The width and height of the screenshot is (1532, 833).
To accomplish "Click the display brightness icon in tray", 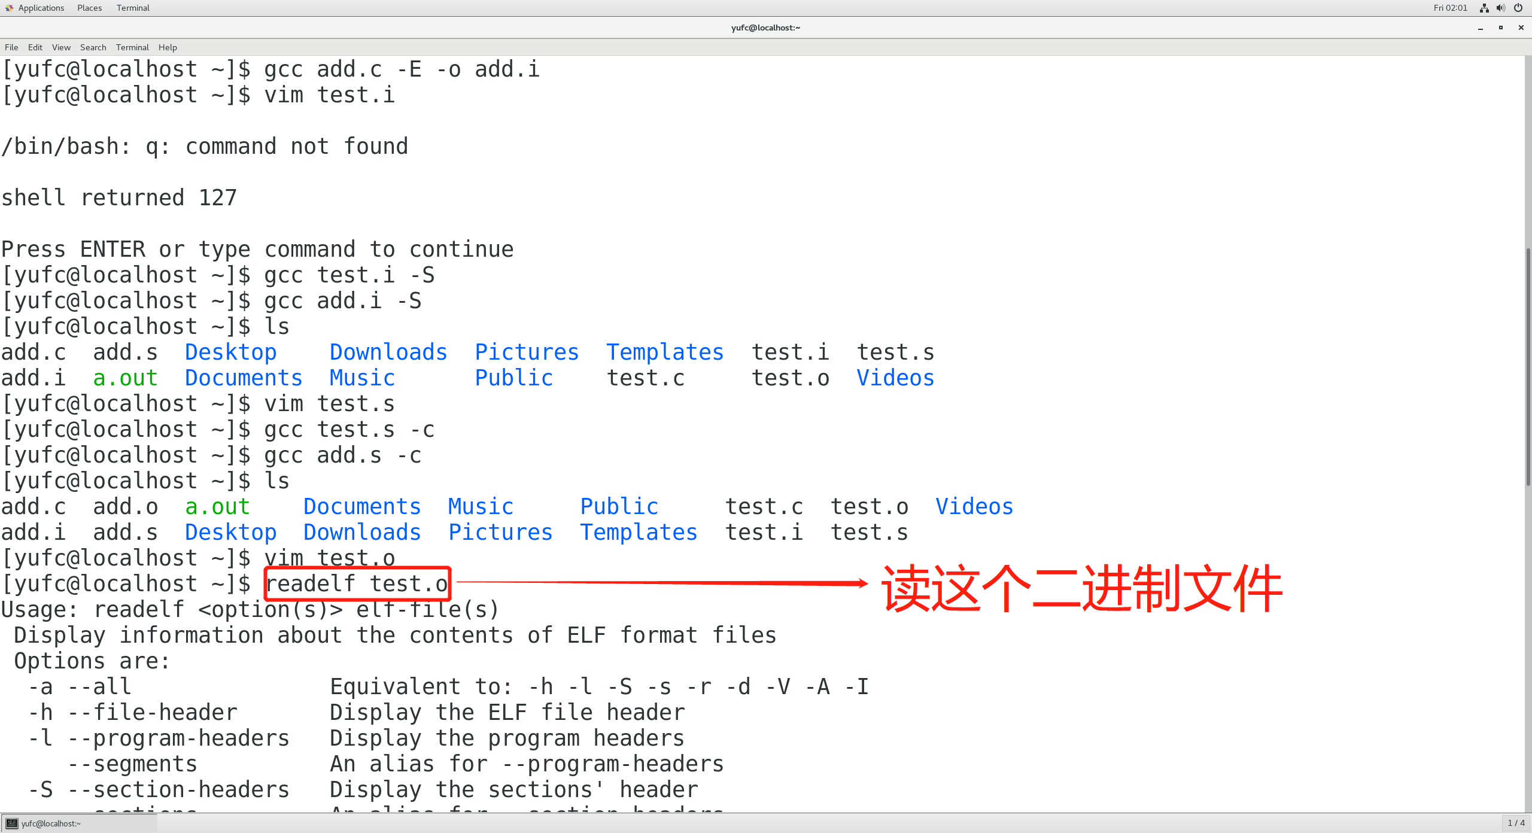I will tap(1522, 8).
